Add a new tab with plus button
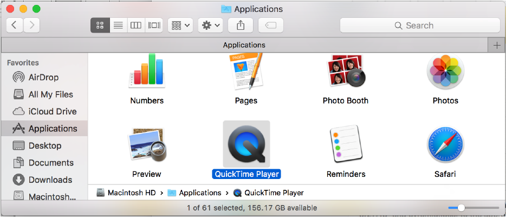Screen dimensions: 506x217 tap(497, 46)
